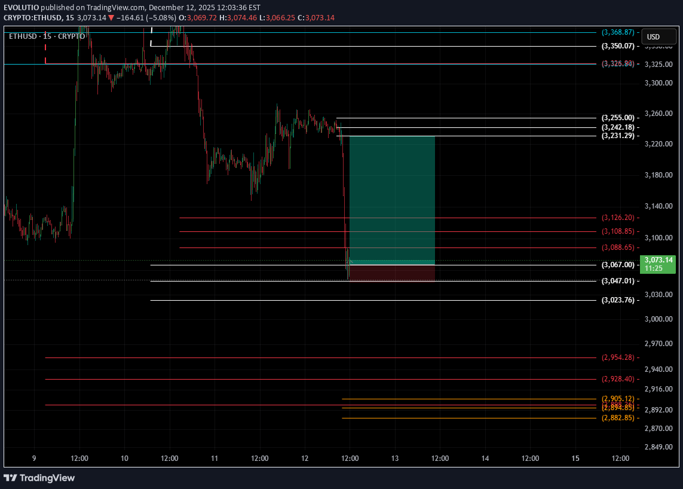Click 3,300.00 on the price axis
This screenshot has height=489, width=683.
(658, 83)
